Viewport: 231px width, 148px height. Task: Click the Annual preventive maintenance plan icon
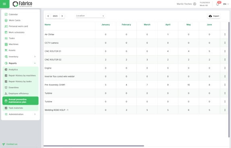tap(6, 101)
